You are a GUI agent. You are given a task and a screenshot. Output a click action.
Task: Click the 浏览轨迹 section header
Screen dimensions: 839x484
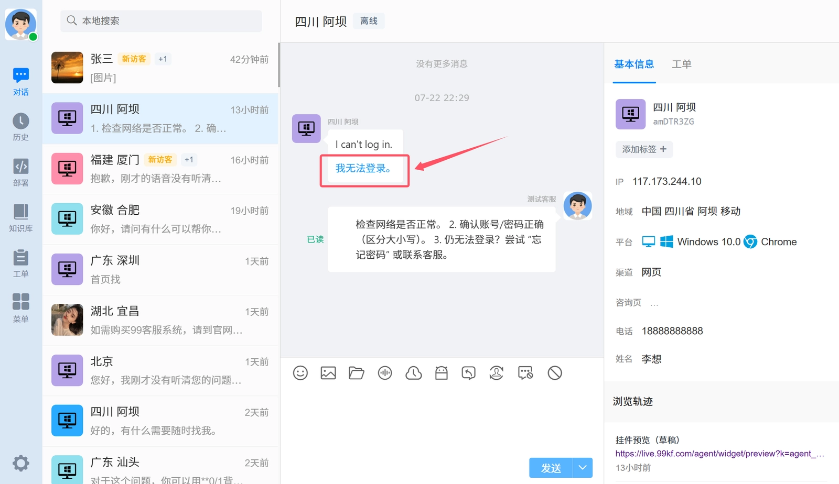click(633, 402)
